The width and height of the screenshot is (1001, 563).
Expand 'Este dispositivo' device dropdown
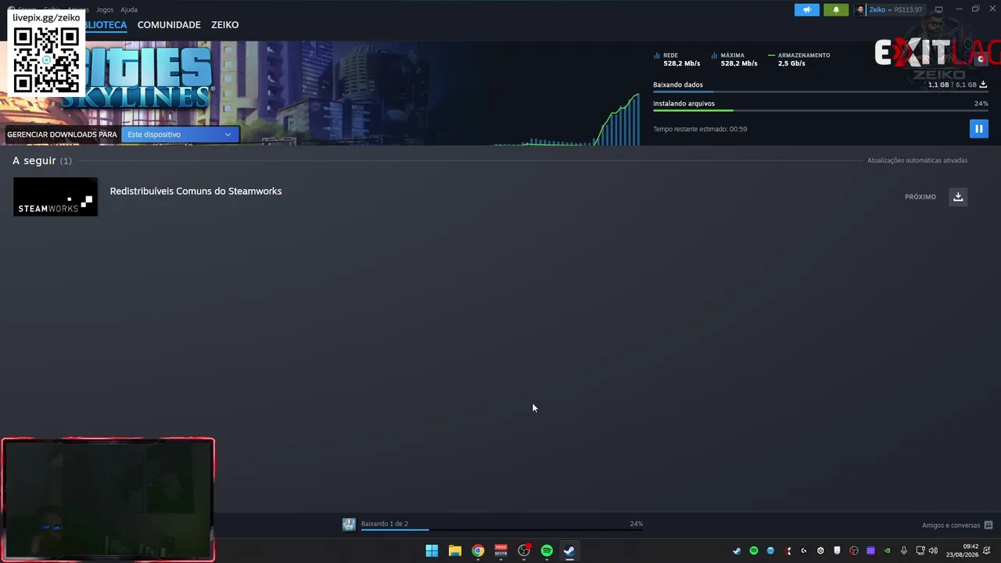(180, 134)
